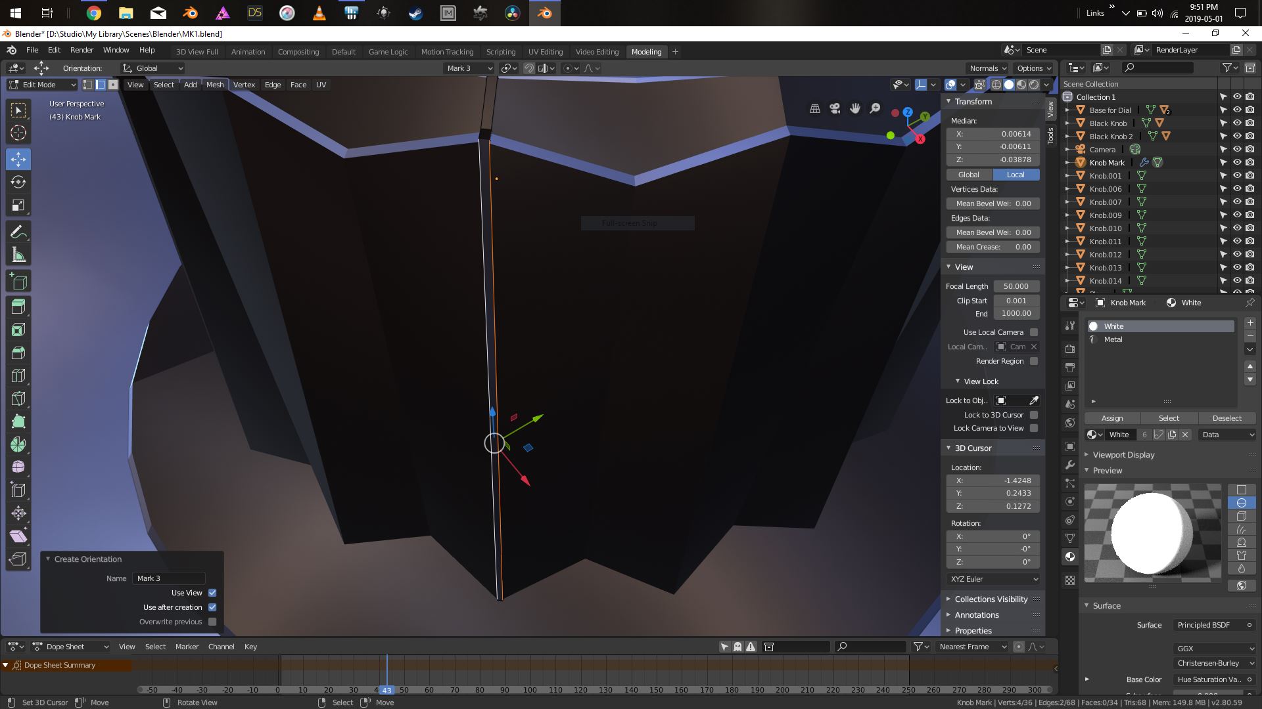Select the Rip Region tool

coord(18,559)
